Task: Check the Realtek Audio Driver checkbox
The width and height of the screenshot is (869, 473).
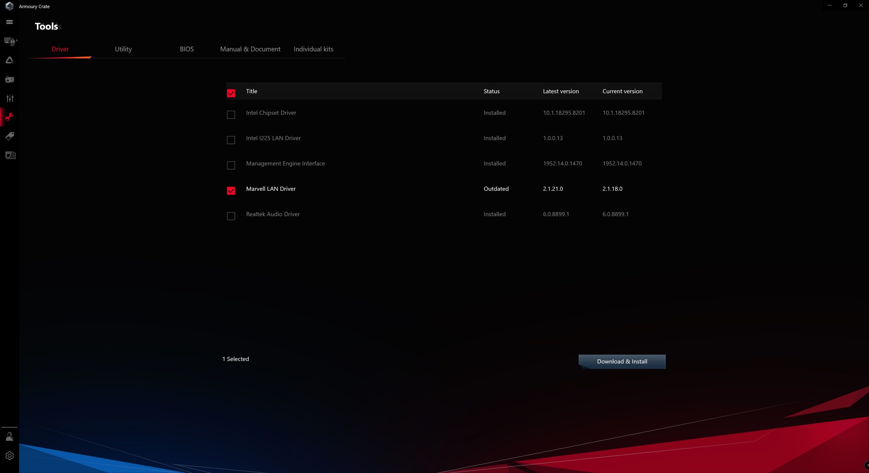Action: [x=231, y=216]
